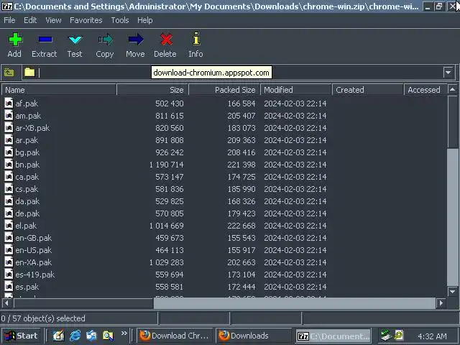
Task: Open the Start button
Action: pos(21,336)
